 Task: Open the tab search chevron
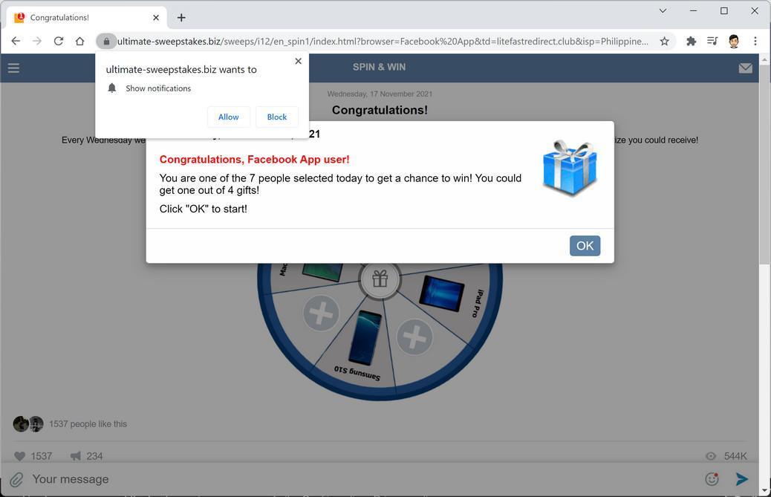tap(663, 10)
